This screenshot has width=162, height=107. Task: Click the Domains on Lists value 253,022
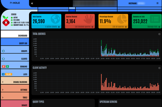[x=140, y=21]
